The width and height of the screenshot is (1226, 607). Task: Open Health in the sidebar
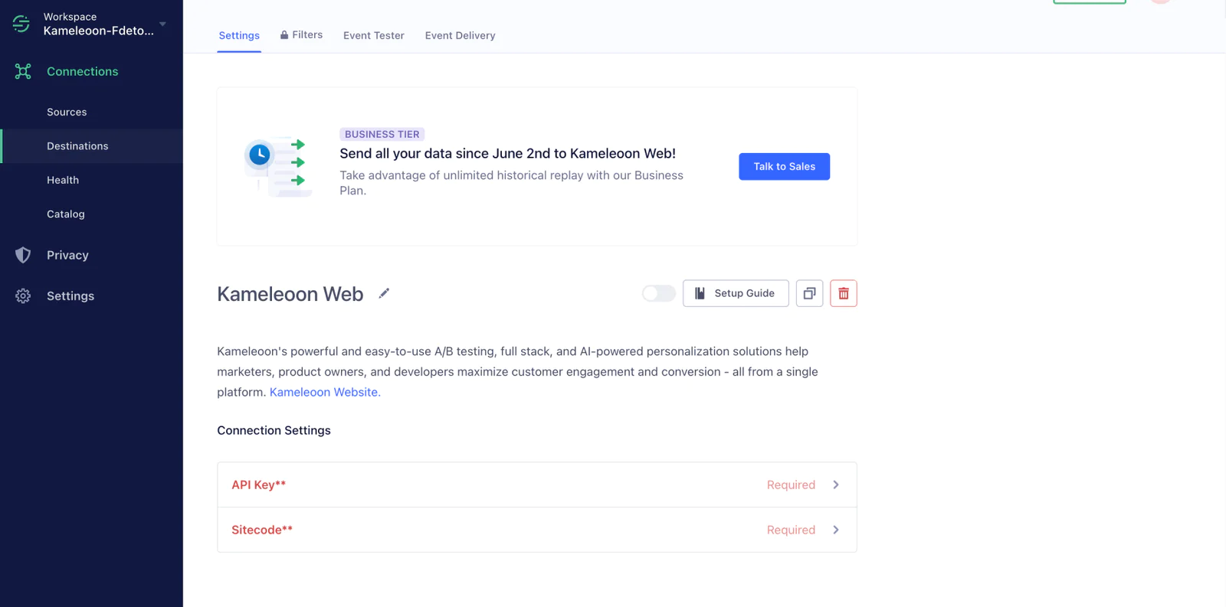(x=63, y=180)
